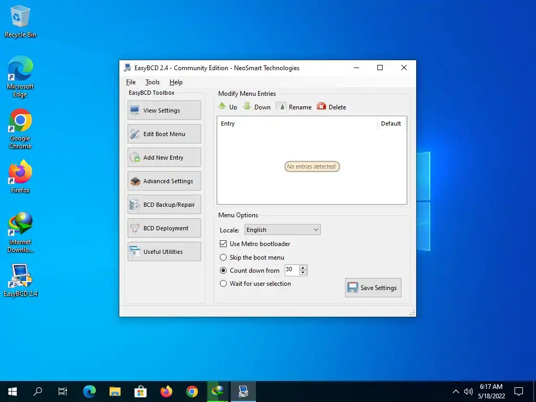The image size is (536, 402).
Task: Open the Add New Entry section
Action: (x=164, y=157)
